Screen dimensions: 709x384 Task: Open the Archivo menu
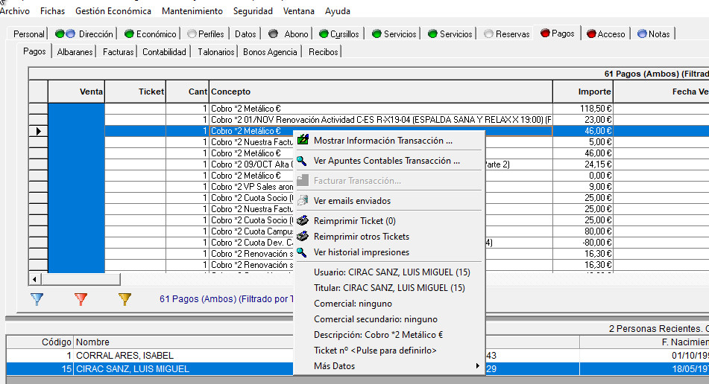pos(15,11)
